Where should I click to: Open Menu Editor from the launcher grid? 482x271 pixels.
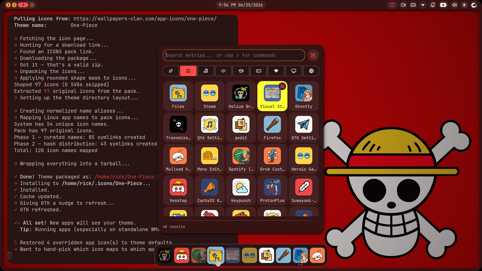point(209,159)
